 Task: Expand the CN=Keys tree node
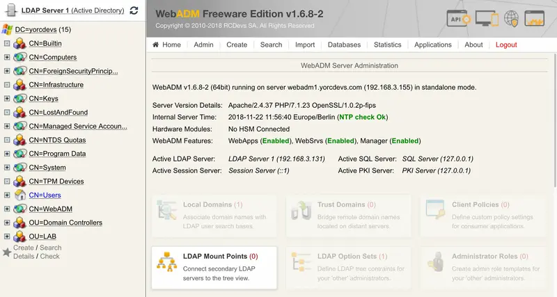click(x=7, y=99)
